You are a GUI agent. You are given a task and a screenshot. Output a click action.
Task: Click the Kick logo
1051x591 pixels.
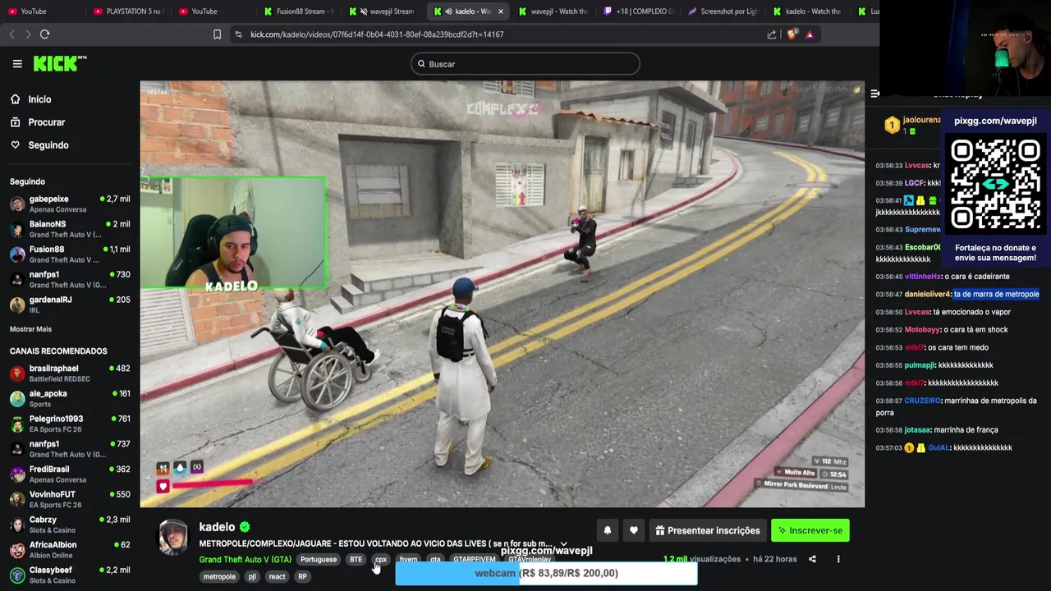[x=59, y=63]
